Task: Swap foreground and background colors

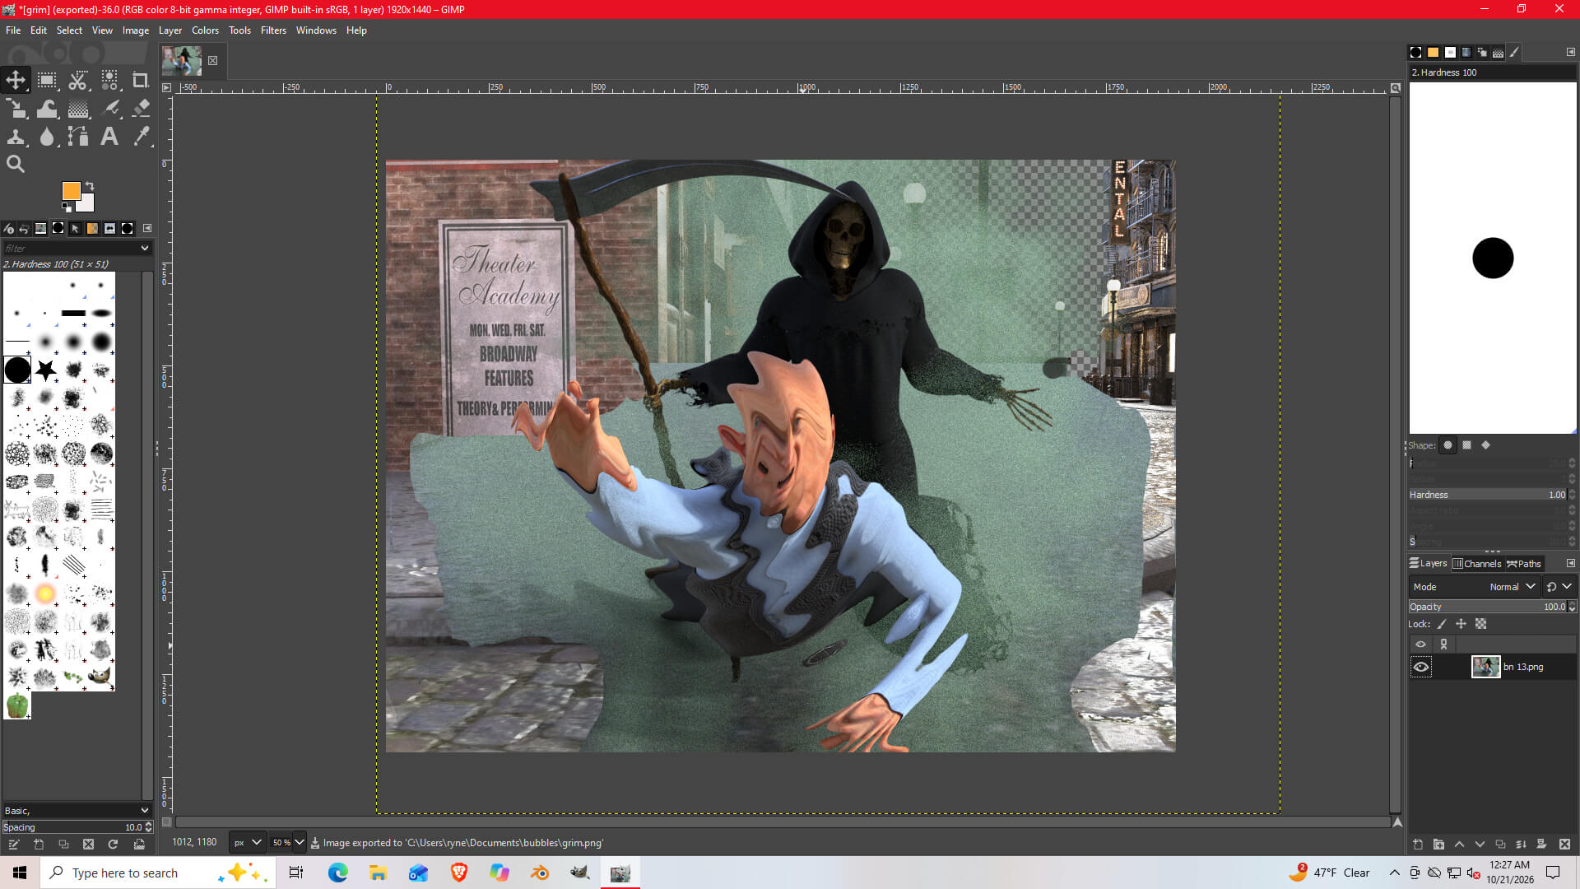Action: 90,186
